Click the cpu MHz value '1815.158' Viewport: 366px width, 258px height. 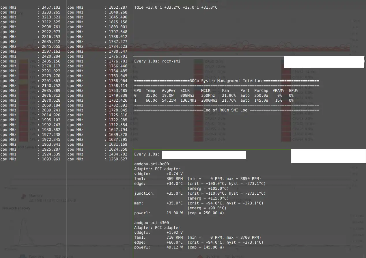point(118,22)
